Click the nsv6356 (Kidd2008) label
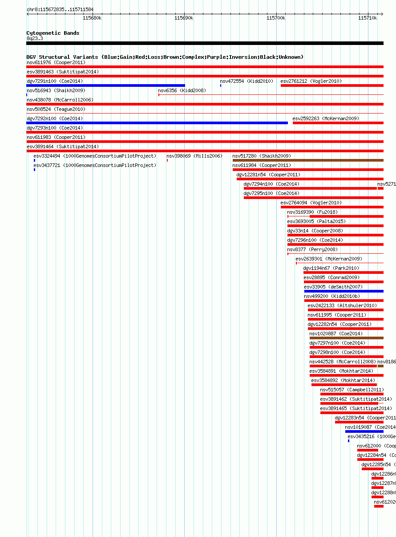The width and height of the screenshot is (396, 537). [x=182, y=90]
